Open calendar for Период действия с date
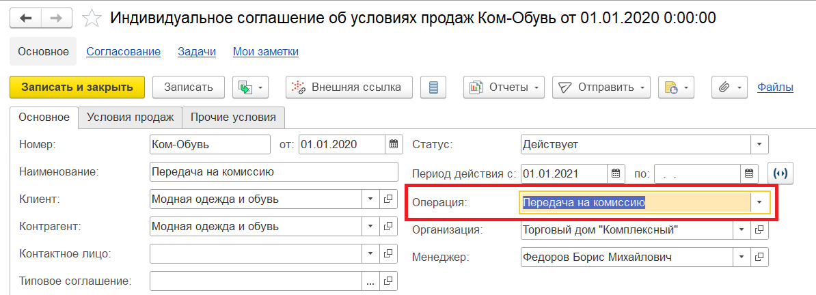This screenshot has height=295, width=816. (x=616, y=173)
